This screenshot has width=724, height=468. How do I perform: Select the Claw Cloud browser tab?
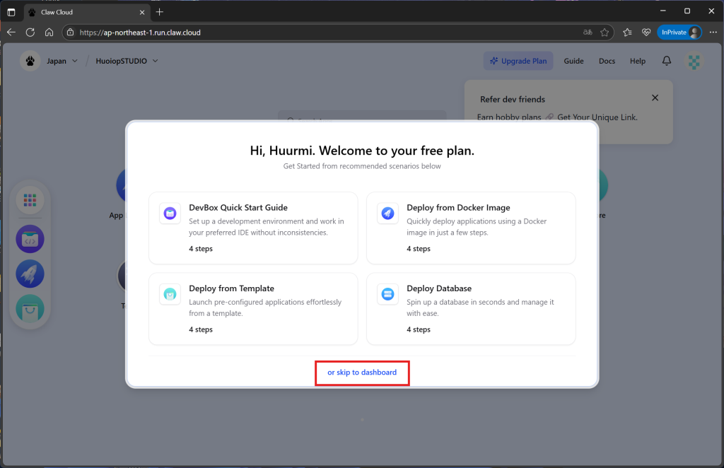click(87, 13)
